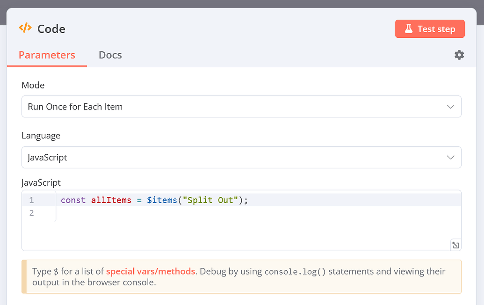Select the Parameters tab
484x305 pixels.
[47, 55]
